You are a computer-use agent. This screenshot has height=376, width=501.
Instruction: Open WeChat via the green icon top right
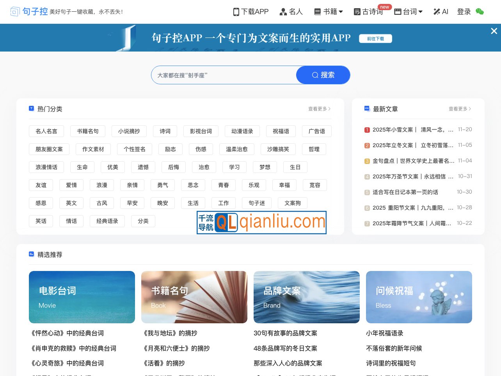480,12
